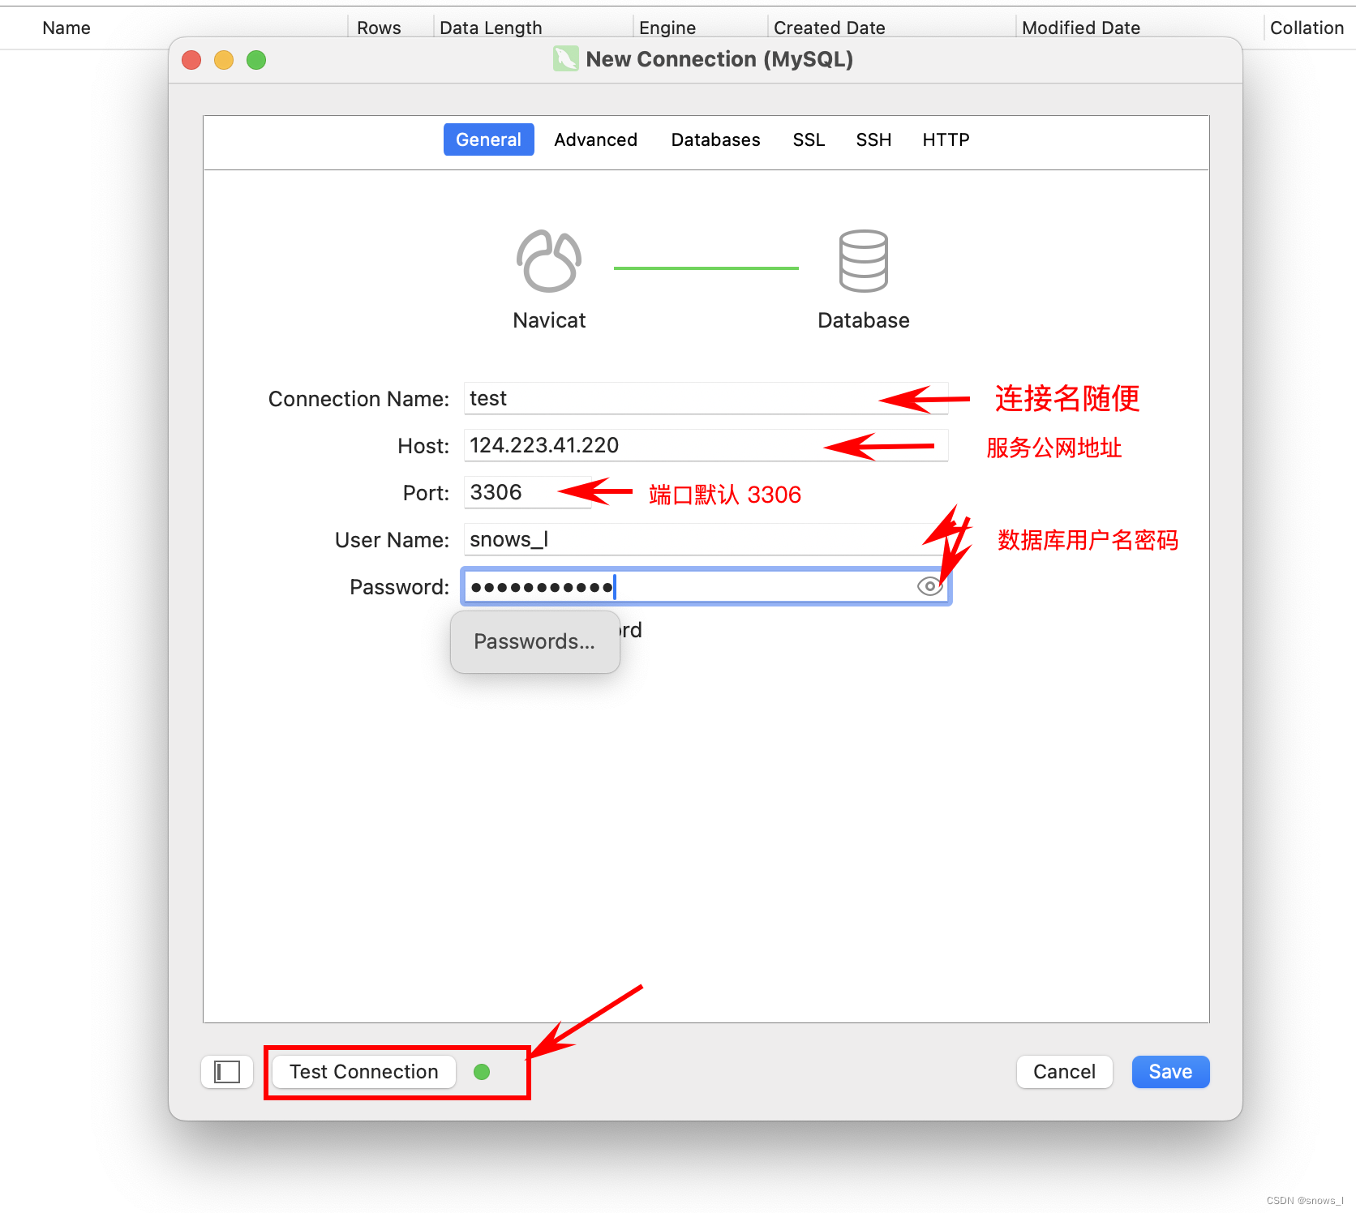Click the Navicat logo icon
The width and height of the screenshot is (1356, 1213).
pyautogui.click(x=549, y=261)
